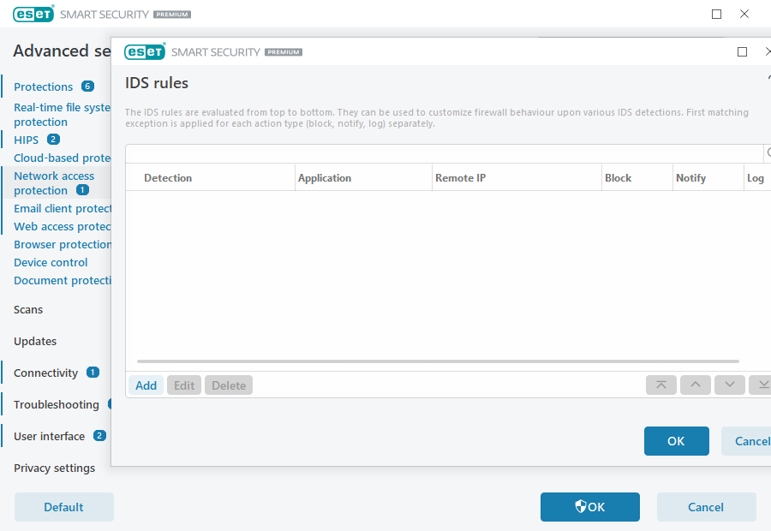Open Email client protection

63,208
